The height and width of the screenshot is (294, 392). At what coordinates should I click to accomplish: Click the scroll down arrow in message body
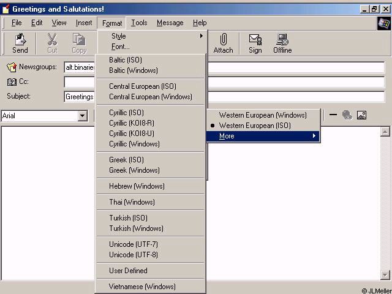coord(385,275)
